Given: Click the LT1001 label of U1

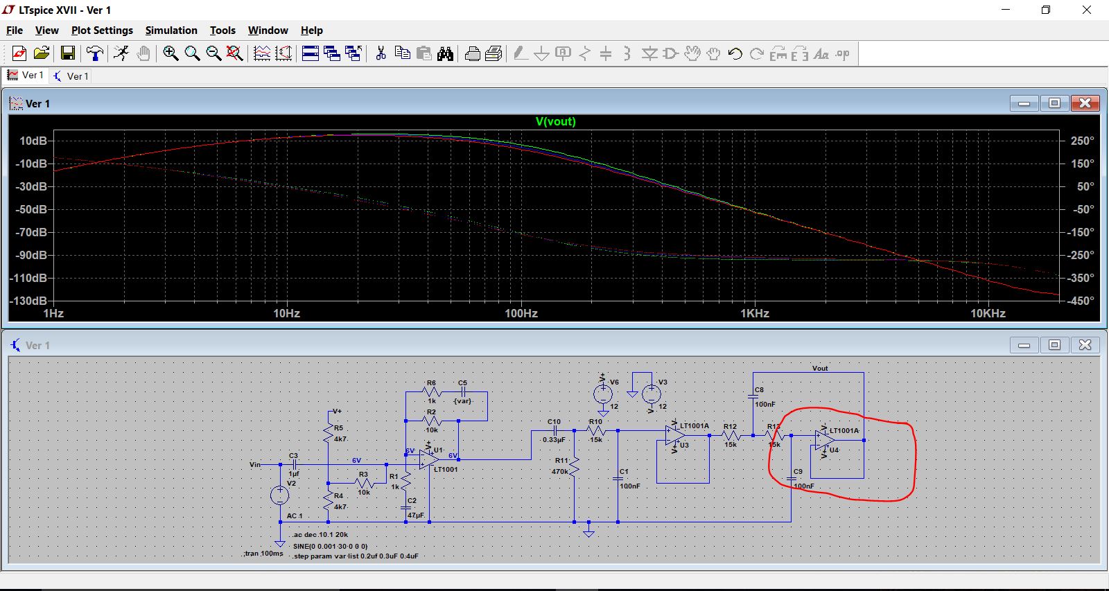Looking at the screenshot, I should (446, 469).
